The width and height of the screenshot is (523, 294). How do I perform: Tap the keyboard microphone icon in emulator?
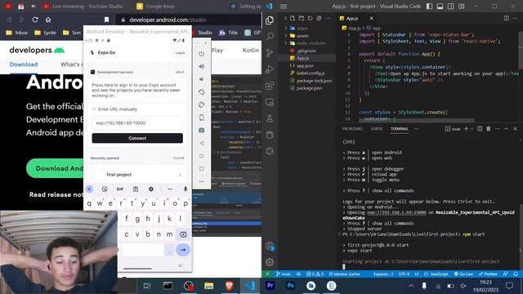click(x=186, y=189)
